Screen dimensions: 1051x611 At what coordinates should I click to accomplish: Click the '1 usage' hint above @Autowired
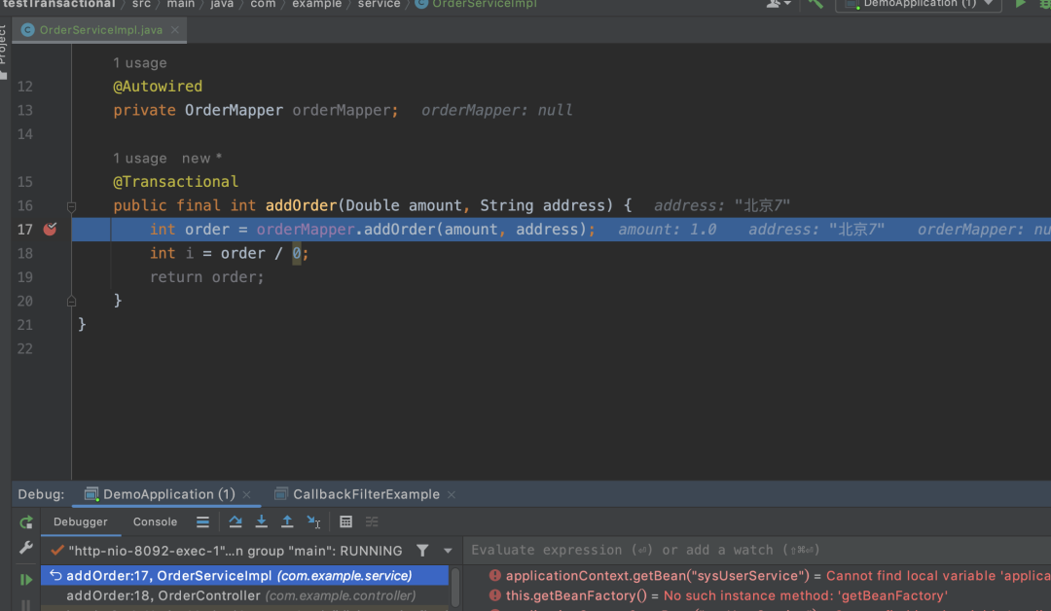pyautogui.click(x=139, y=63)
